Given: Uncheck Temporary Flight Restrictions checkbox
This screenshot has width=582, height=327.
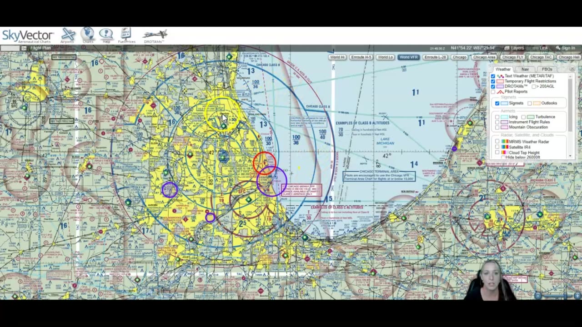Looking at the screenshot, I should point(493,81).
